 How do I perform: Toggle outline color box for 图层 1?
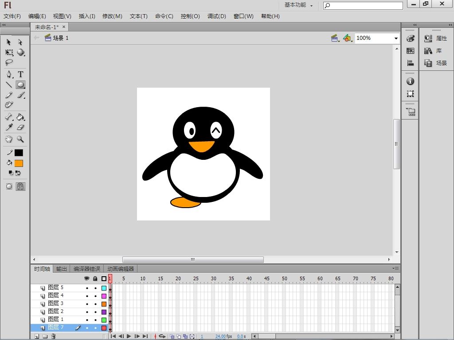(104, 320)
